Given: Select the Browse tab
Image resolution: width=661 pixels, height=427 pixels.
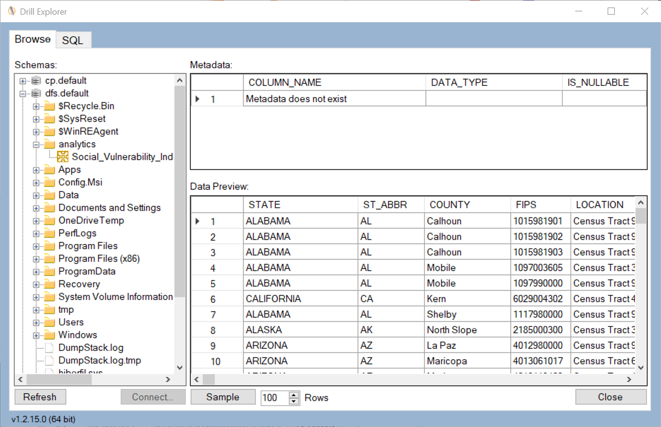Looking at the screenshot, I should tap(32, 39).
